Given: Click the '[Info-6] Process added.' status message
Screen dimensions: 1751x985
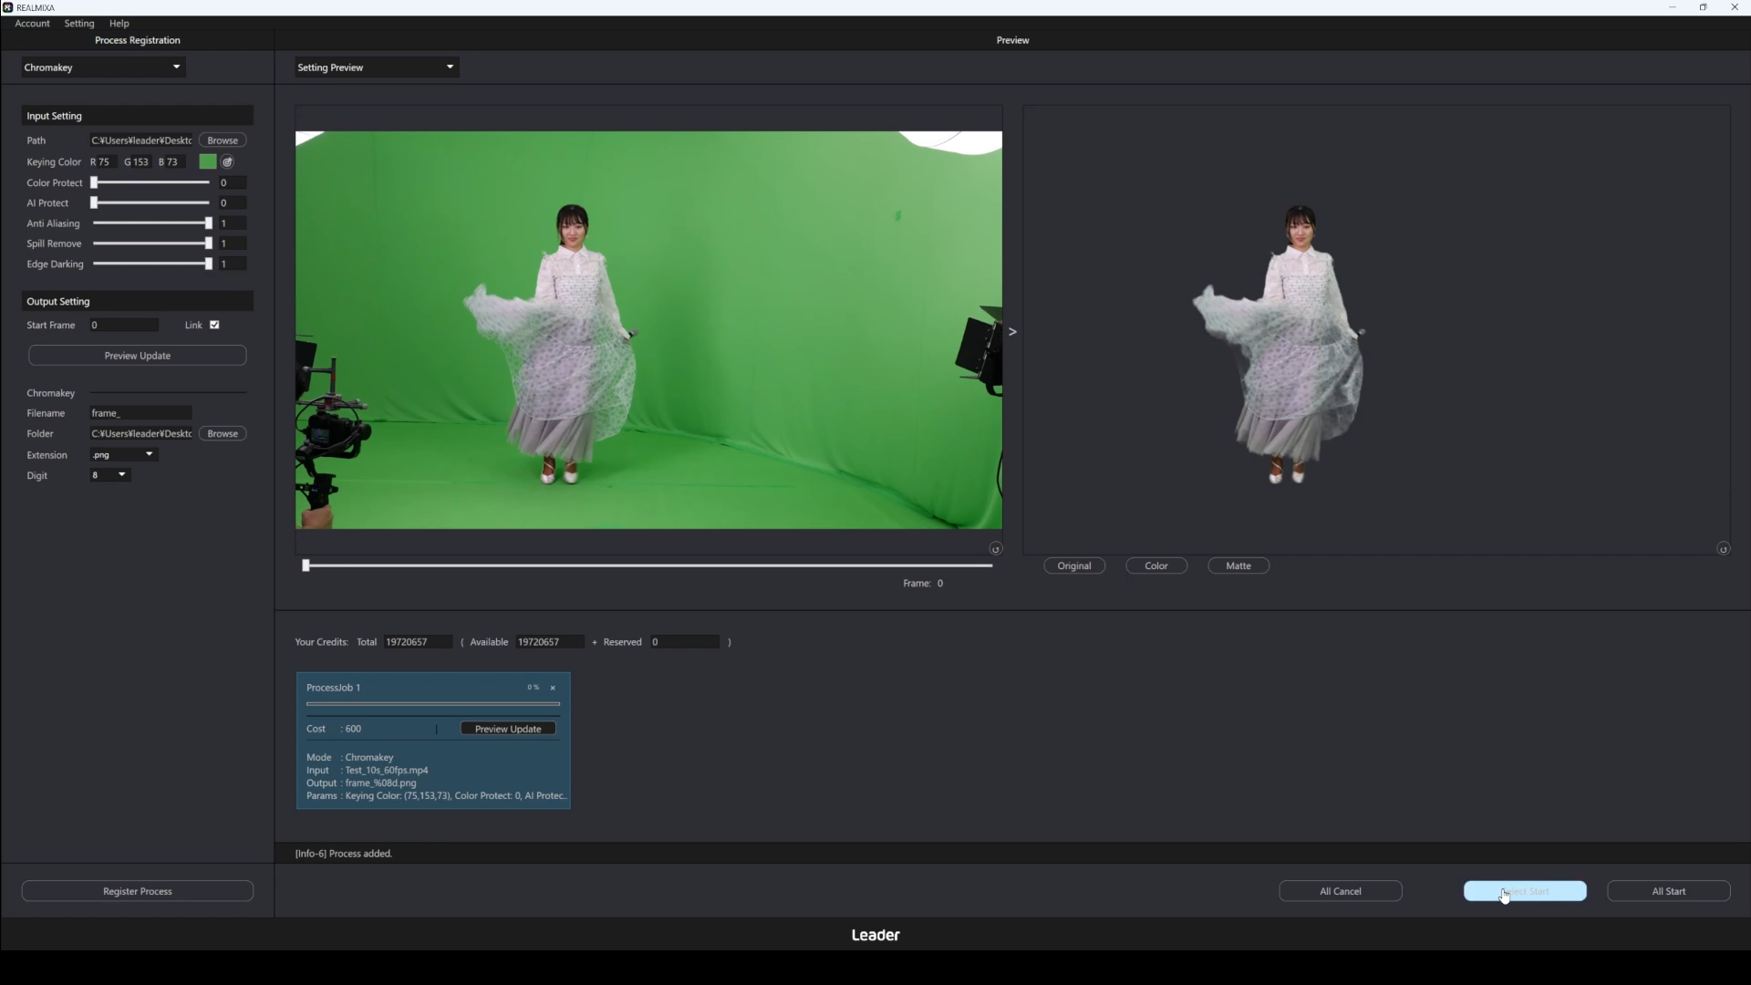Looking at the screenshot, I should pos(344,854).
